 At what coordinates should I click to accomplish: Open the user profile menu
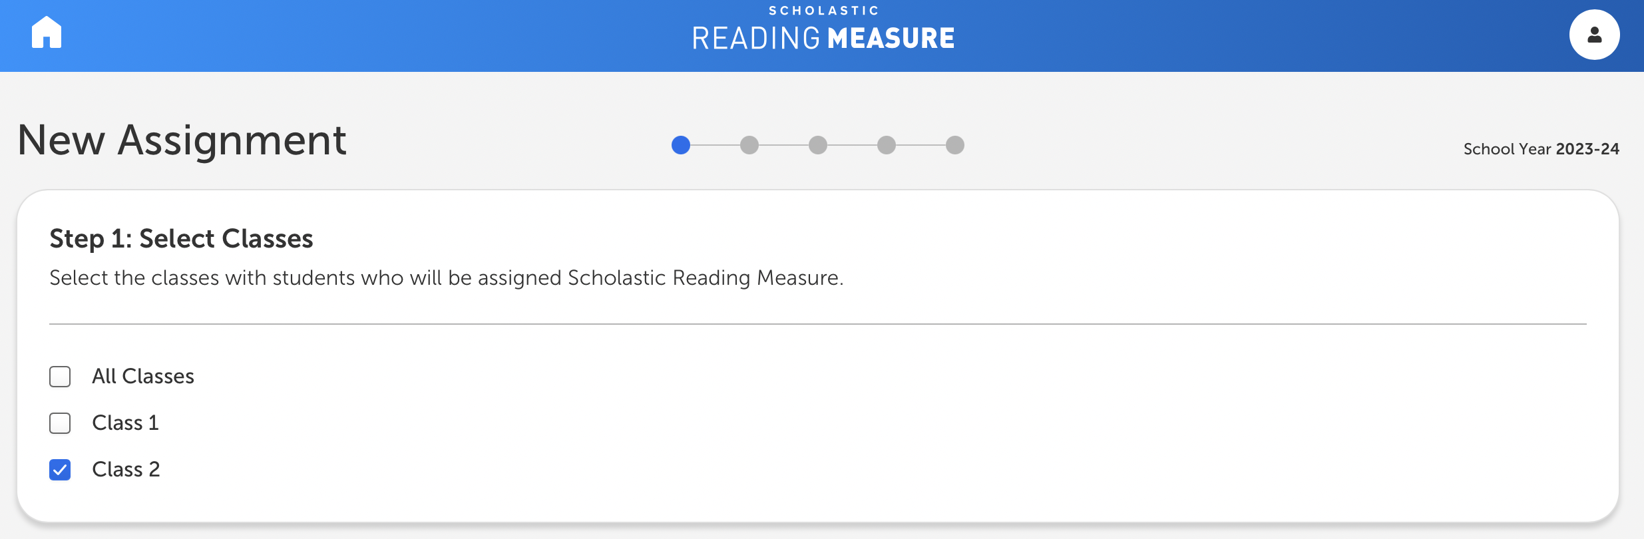point(1594,35)
